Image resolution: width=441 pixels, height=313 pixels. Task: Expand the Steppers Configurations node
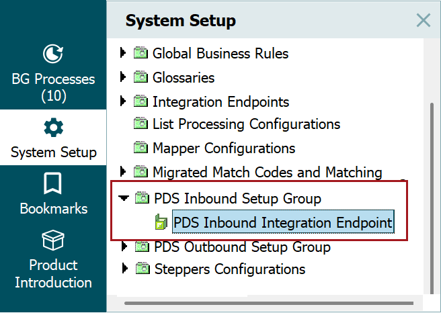(124, 268)
